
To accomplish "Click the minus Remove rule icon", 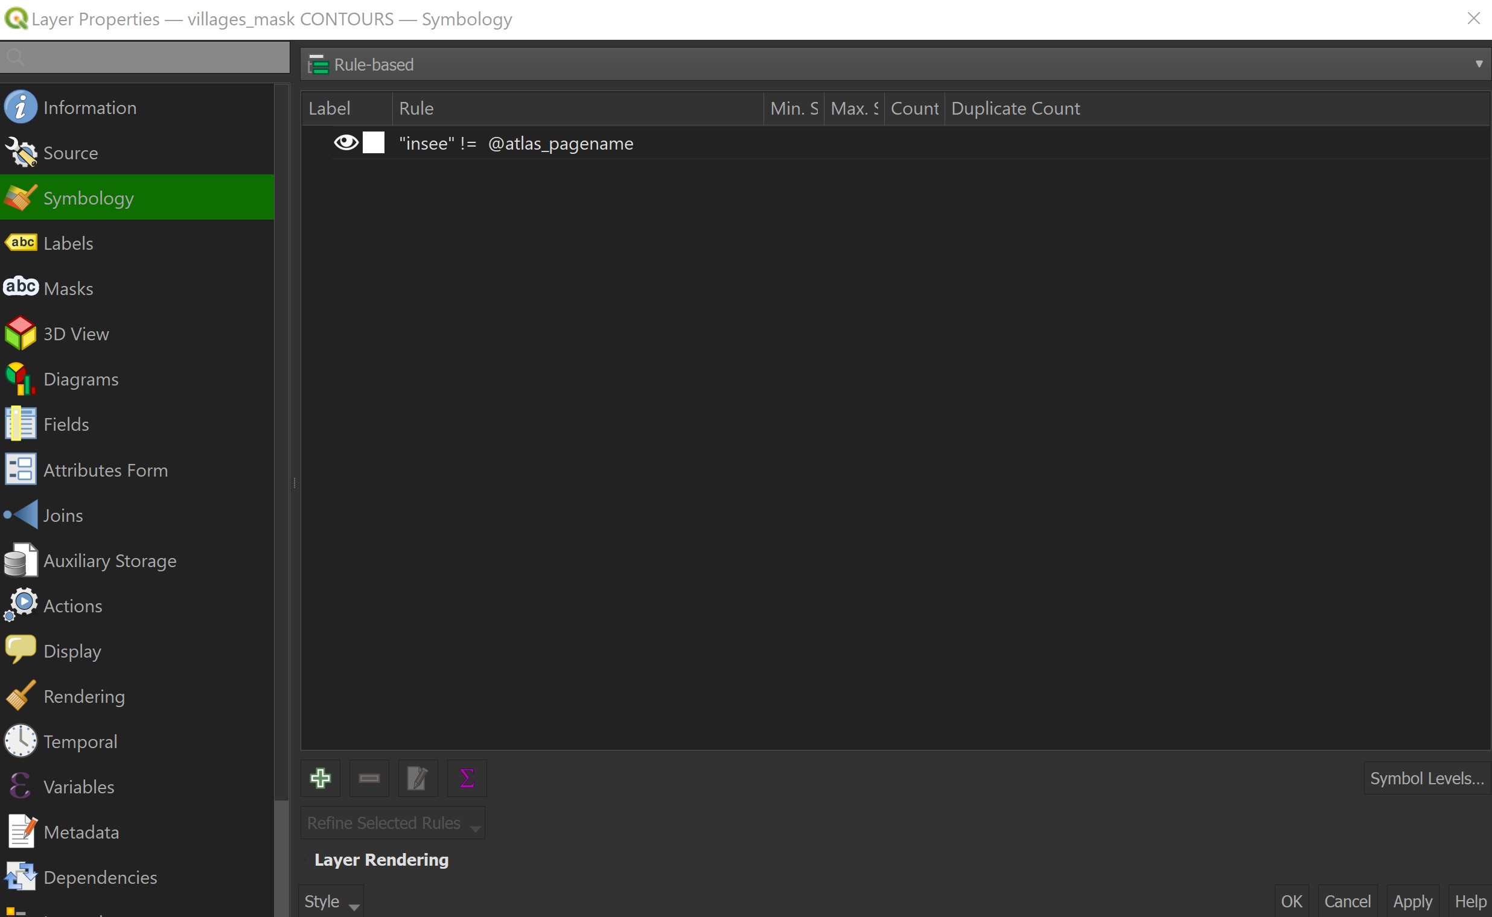I will [369, 778].
